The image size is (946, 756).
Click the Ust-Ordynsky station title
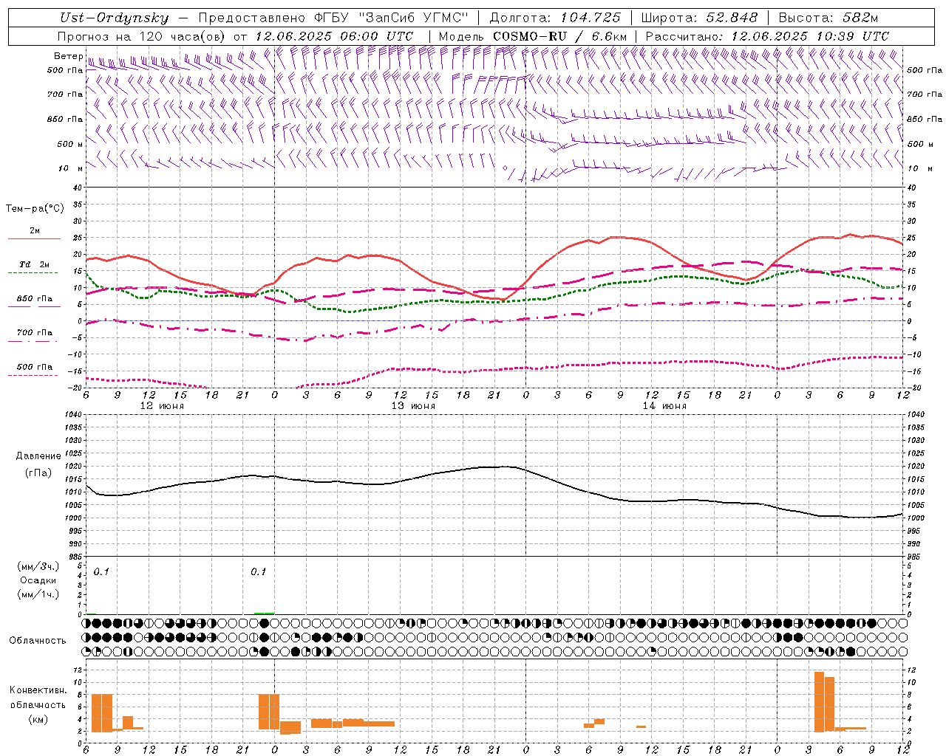(x=115, y=18)
